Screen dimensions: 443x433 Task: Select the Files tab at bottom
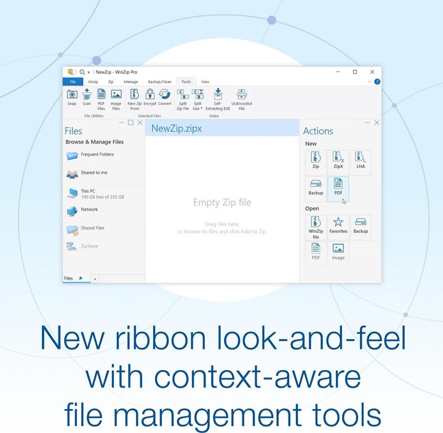click(68, 278)
